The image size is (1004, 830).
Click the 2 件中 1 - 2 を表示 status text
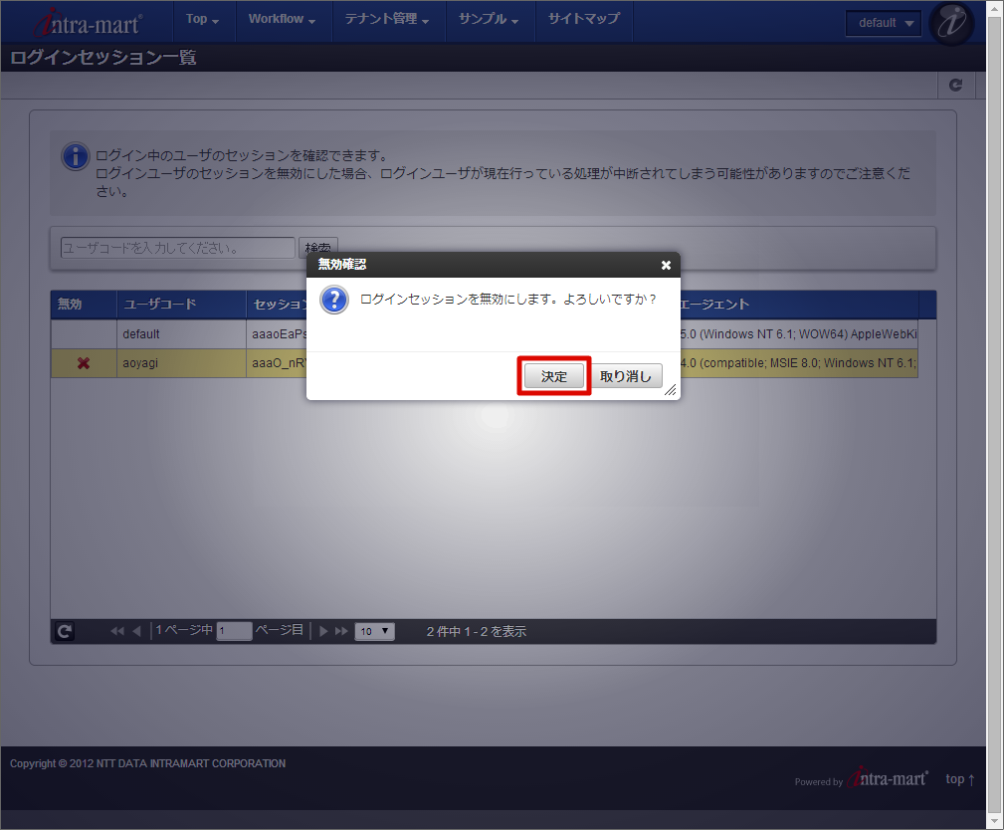point(477,632)
